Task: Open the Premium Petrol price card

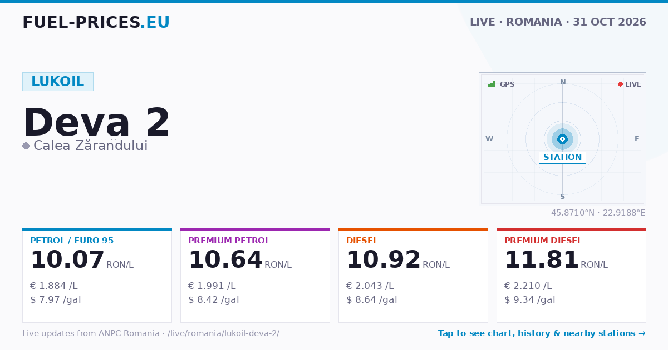Action: coord(255,275)
